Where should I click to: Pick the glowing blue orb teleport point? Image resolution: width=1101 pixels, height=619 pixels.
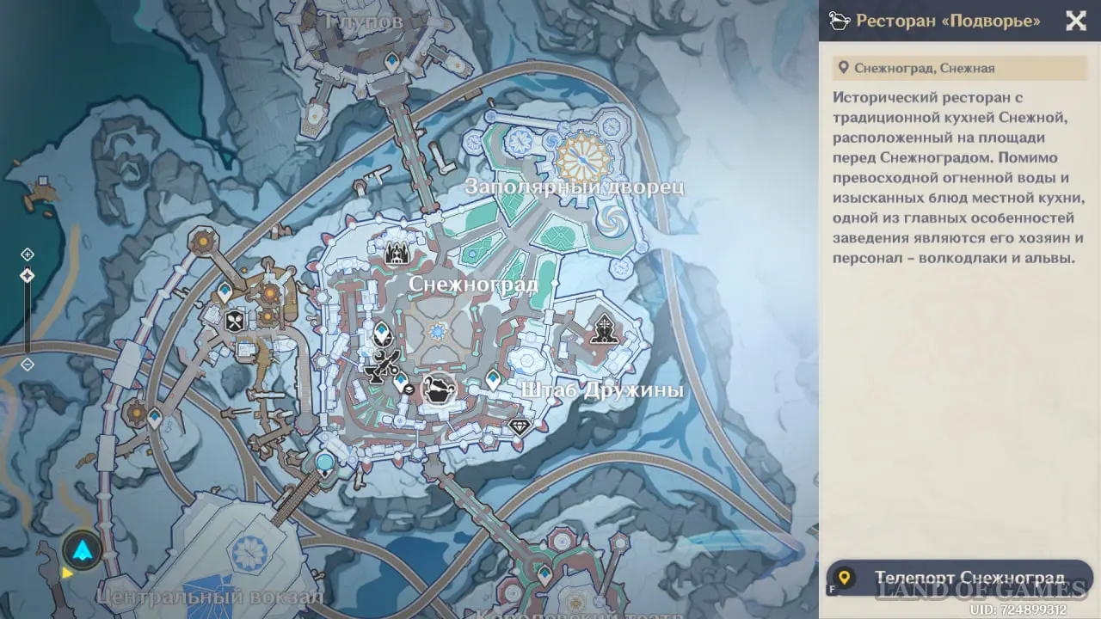pos(324,464)
